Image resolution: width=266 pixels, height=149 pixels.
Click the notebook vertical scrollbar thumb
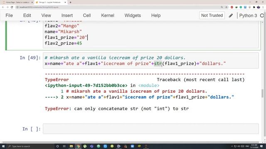tap(263, 94)
